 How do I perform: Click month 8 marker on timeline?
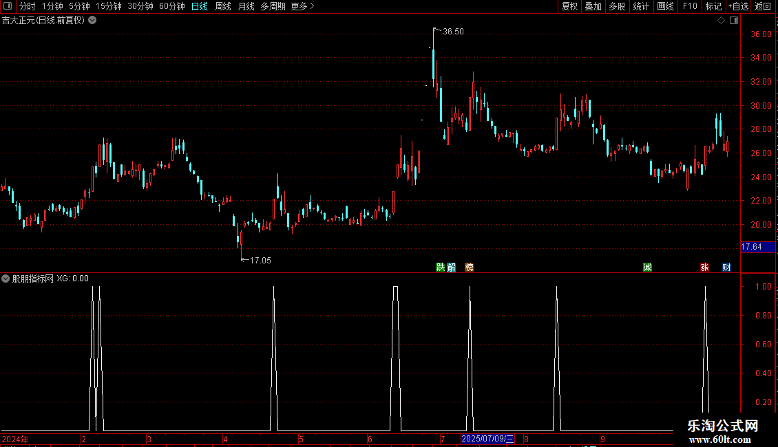pos(526,439)
